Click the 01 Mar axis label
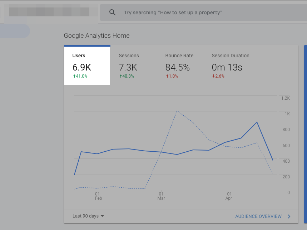 (x=161, y=196)
